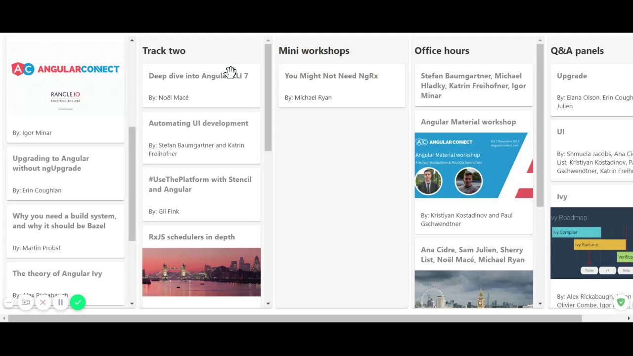Click the 'Q&A panels' column heading
This screenshot has width=633, height=356.
click(577, 50)
